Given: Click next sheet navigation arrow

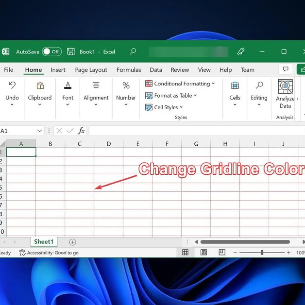Looking at the screenshot, I should click(15, 242).
